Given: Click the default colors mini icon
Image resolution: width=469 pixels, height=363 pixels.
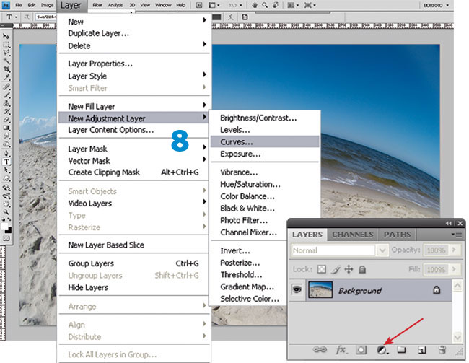Looking at the screenshot, I should pos(4,219).
